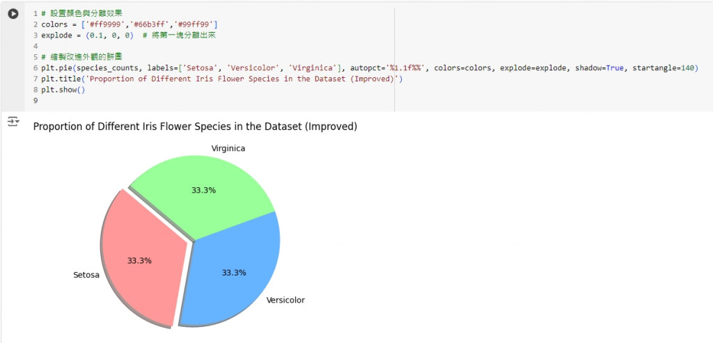713x343 pixels.
Task: Place cursor on the plt.show() line
Action: (63, 90)
